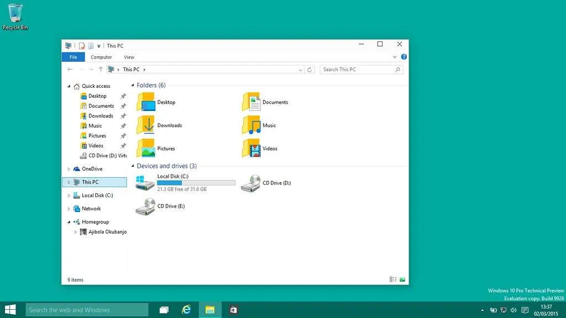Open the address bar history dropdown
Image resolution: width=566 pixels, height=318 pixels.
click(x=300, y=70)
